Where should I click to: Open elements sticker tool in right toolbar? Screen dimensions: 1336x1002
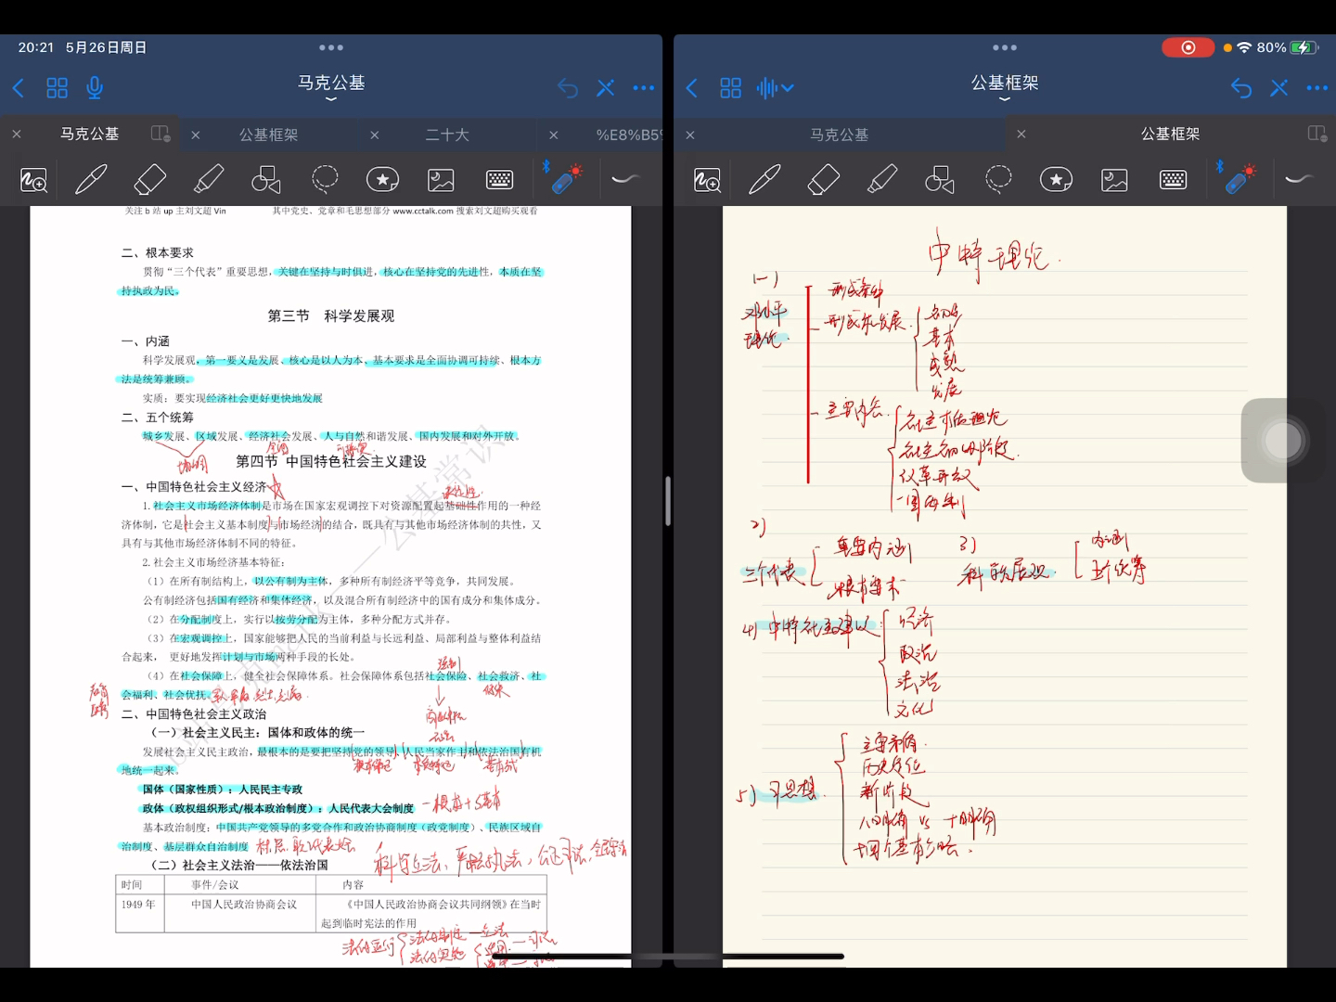pos(1057,179)
